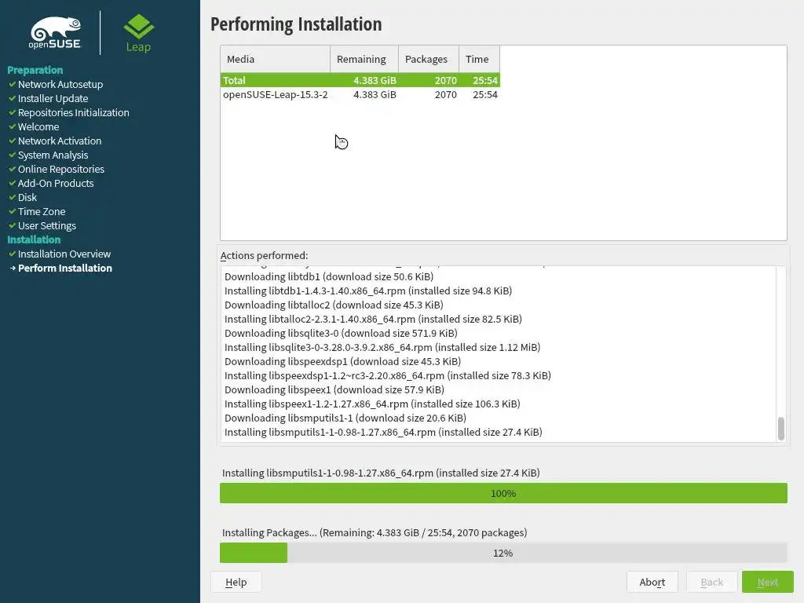Click the 12% overall progress bar
The height and width of the screenshot is (603, 804).
[503, 553]
